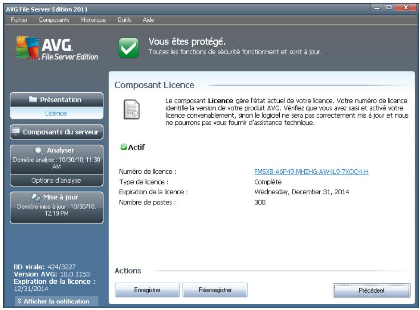Open the Composants menu
420x310 pixels.
click(54, 20)
